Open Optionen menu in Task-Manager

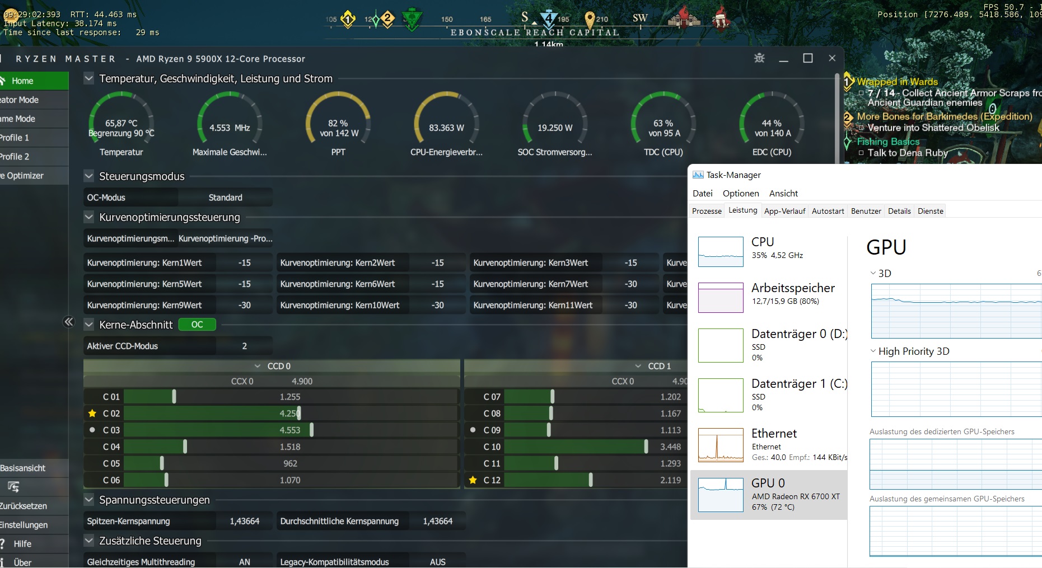pyautogui.click(x=741, y=193)
